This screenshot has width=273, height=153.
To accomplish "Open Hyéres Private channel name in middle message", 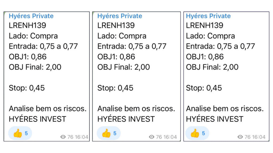I will point(119,16).
